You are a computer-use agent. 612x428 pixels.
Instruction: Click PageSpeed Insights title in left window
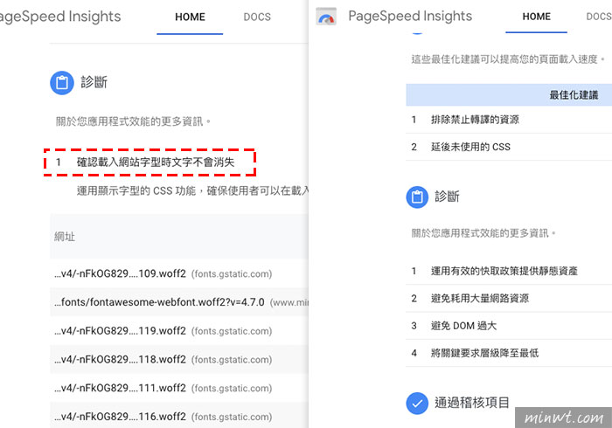click(60, 17)
